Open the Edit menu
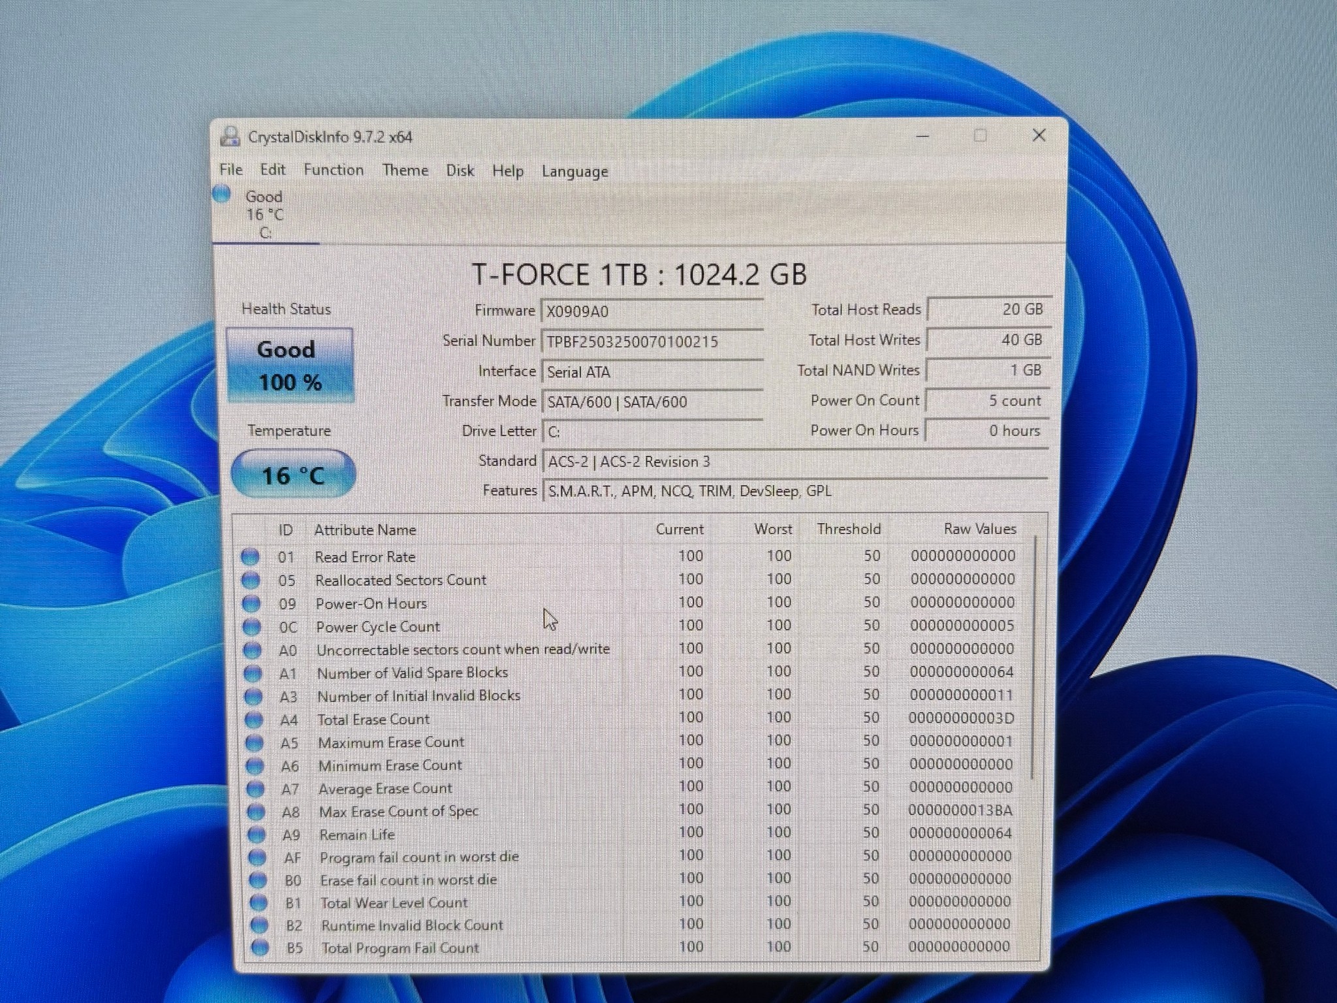Screen dimensions: 1337x1003 point(273,170)
